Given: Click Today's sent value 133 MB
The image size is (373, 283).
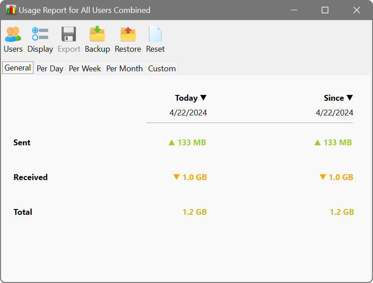Looking at the screenshot, I should (x=187, y=143).
